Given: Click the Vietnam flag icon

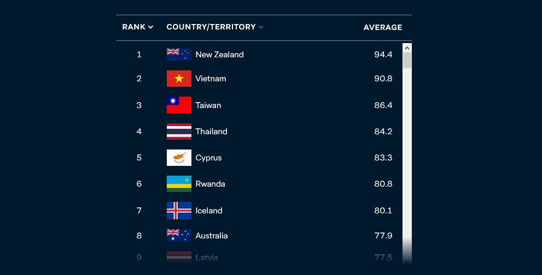Looking at the screenshot, I should [x=179, y=79].
